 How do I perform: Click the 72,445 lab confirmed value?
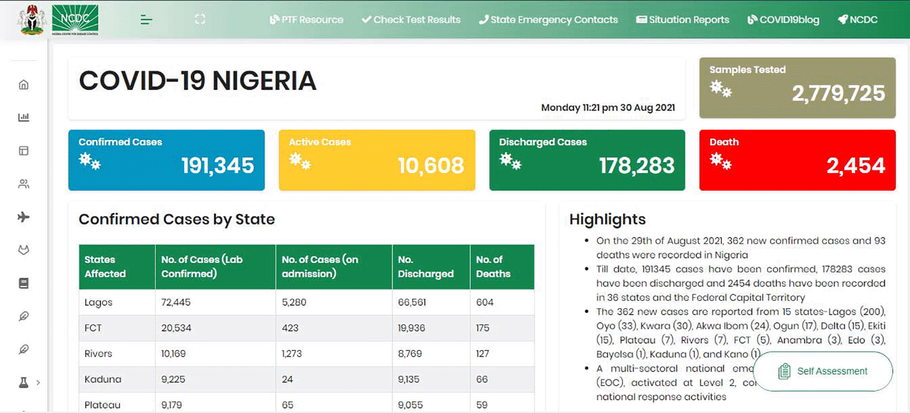coord(176,302)
